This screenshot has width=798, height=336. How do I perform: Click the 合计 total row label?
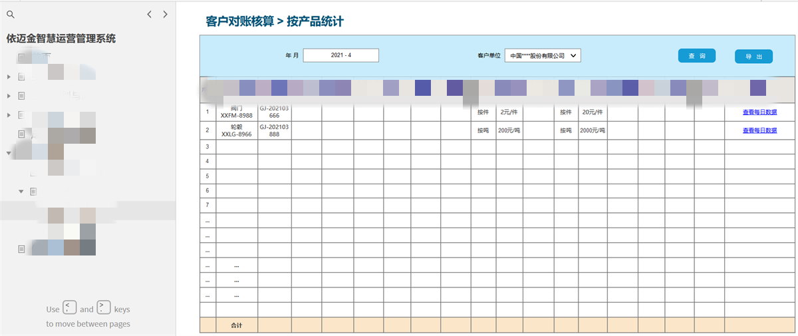pos(236,325)
